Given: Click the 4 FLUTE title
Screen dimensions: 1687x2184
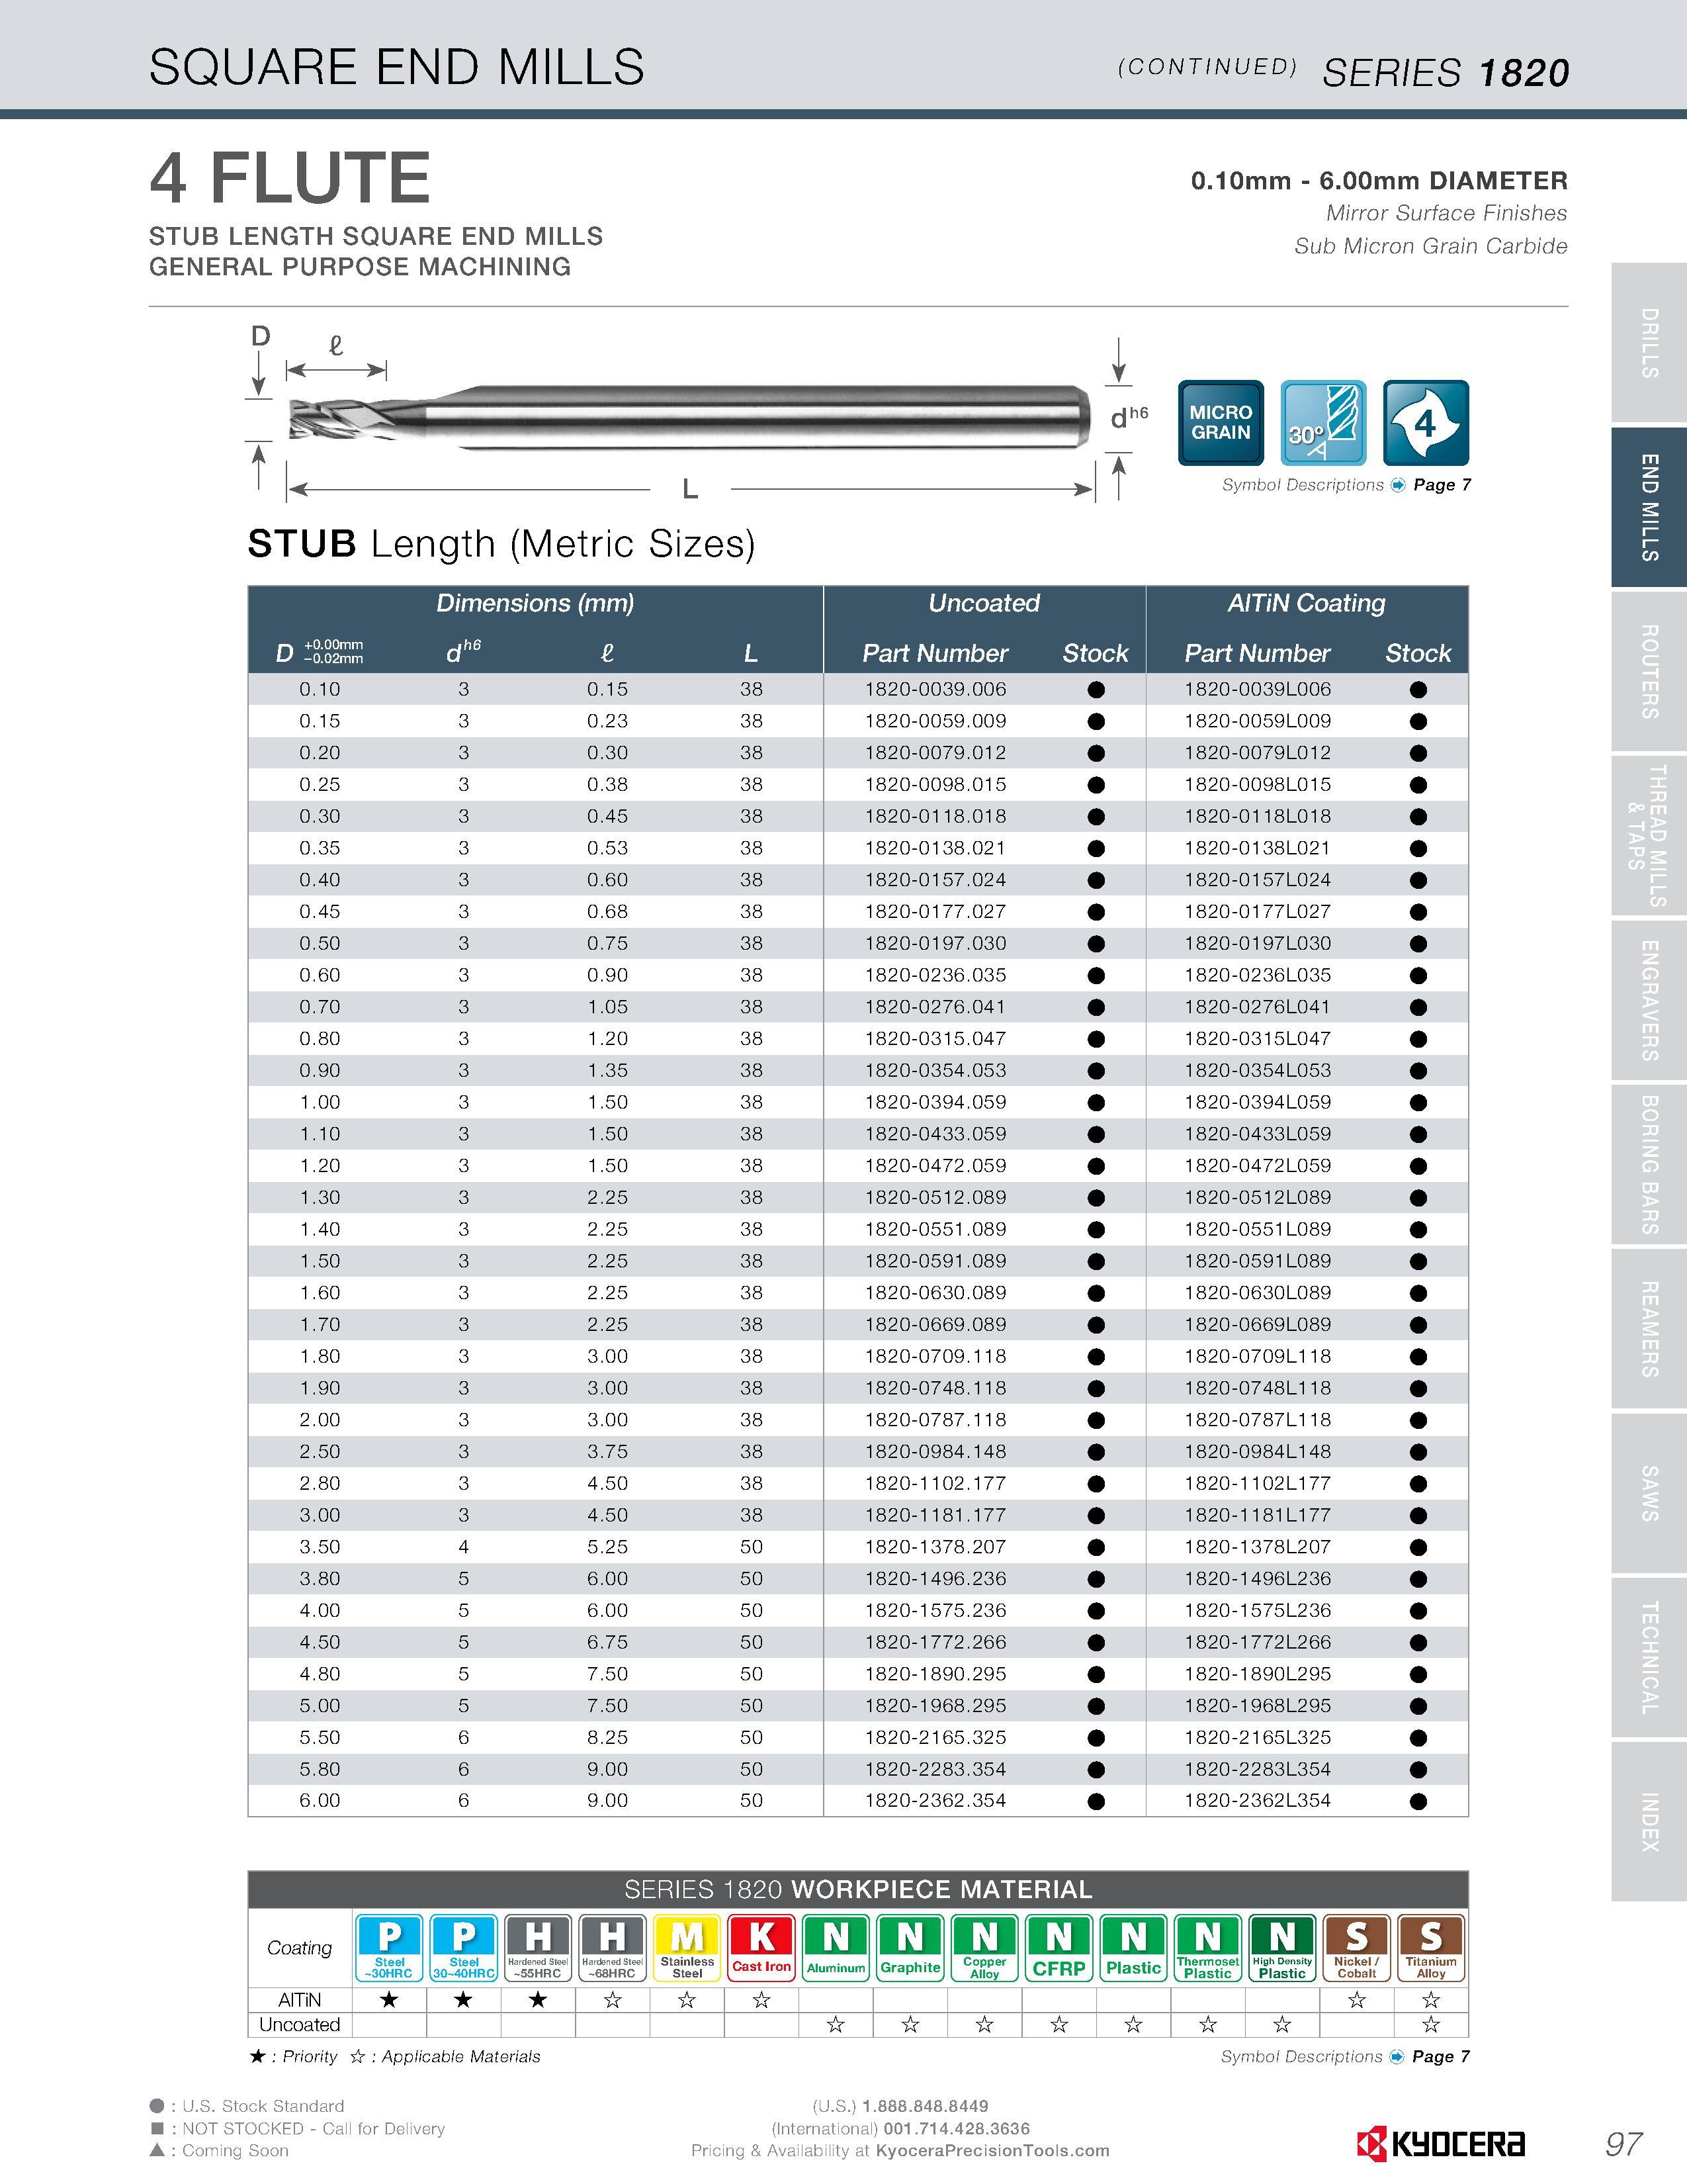Looking at the screenshot, I should [x=290, y=178].
